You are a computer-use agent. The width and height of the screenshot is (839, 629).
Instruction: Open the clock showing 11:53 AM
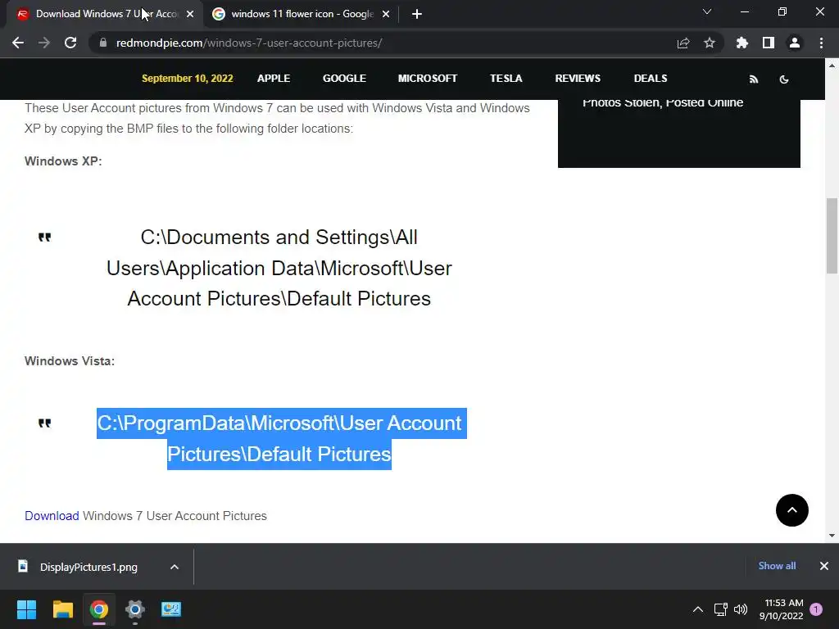(781, 609)
